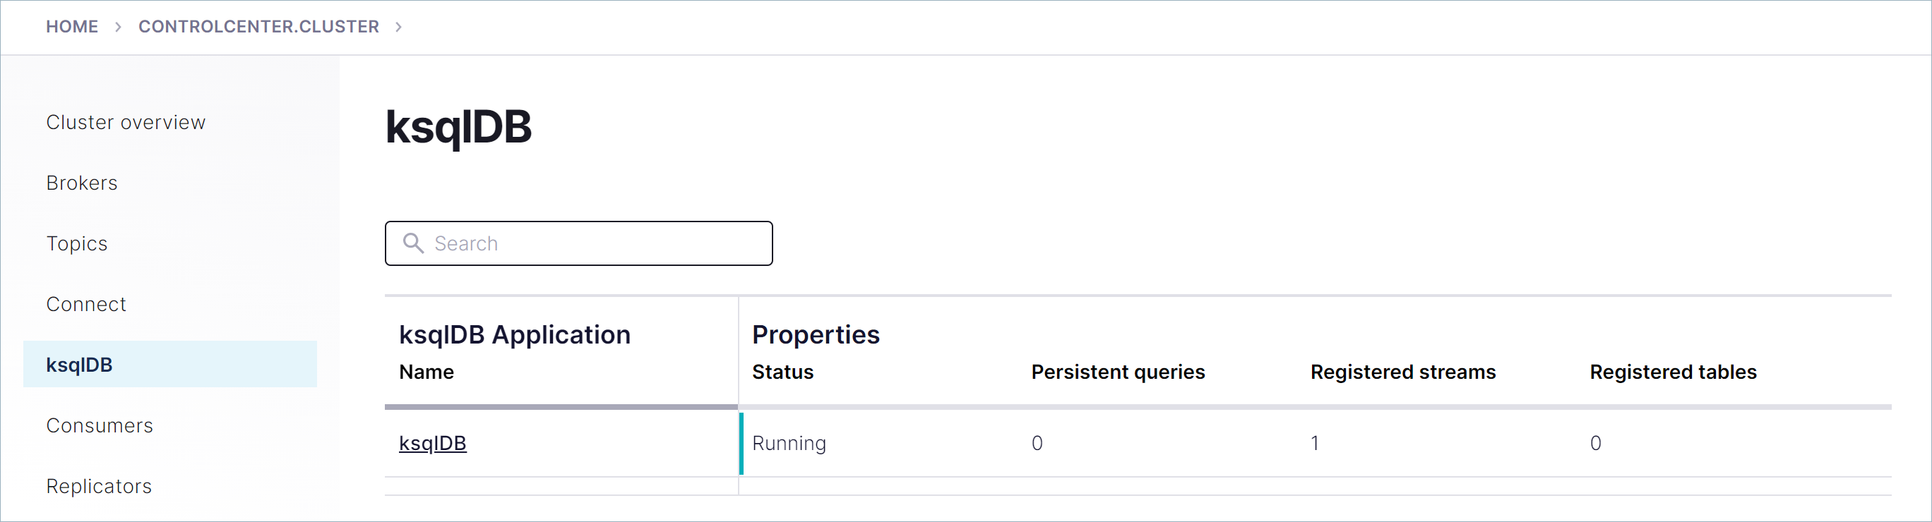Open CONTROLCENTER.CLUSTER breadcrumb link
Viewport: 1932px width, 522px height.
click(x=258, y=27)
